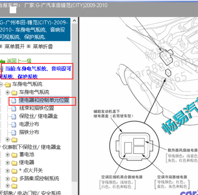
Task: Select the 多路集成控制系统 tree label
Action: click(x=39, y=178)
